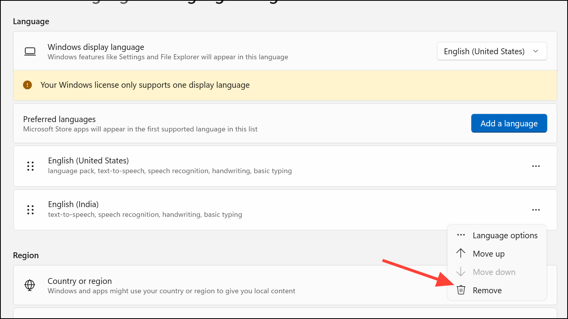Image resolution: width=568 pixels, height=319 pixels.
Task: Click the up arrow icon for Move up
Action: tap(461, 253)
